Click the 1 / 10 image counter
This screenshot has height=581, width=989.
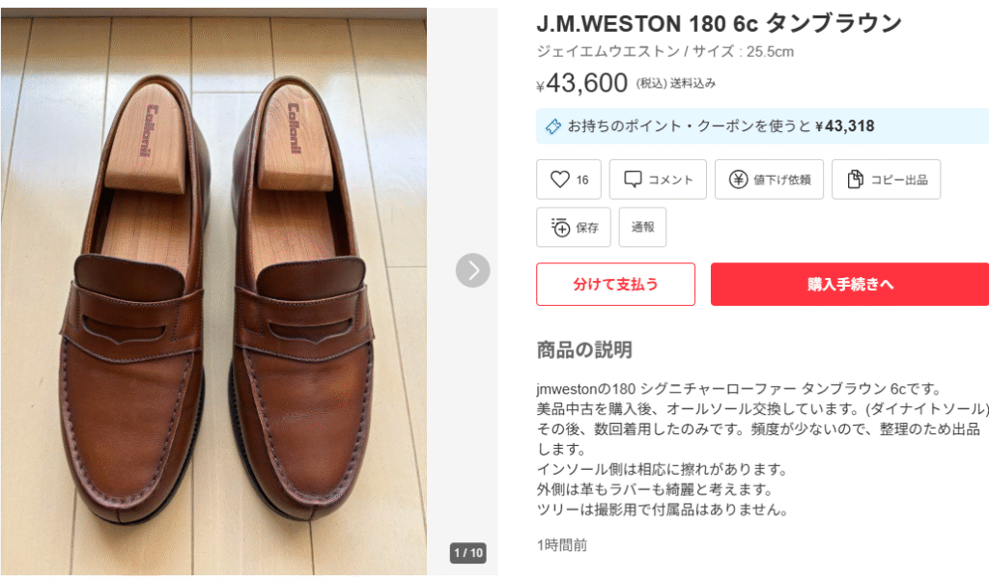point(468,553)
